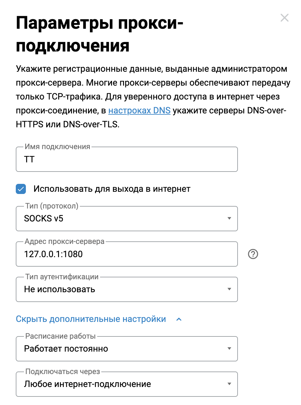
Task: Click the arrow in the Любое интернет-подключение field
Action: click(229, 384)
